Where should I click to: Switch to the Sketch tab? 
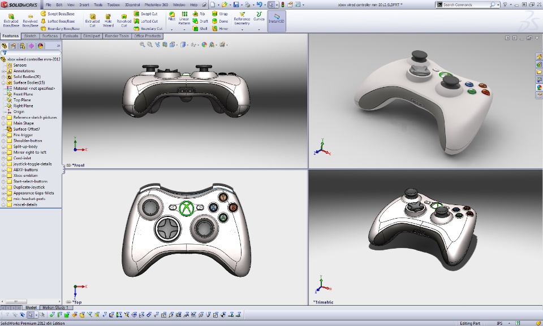point(30,36)
